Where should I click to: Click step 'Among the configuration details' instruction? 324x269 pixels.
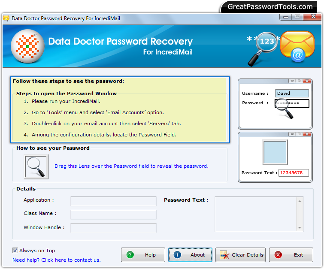pos(104,135)
